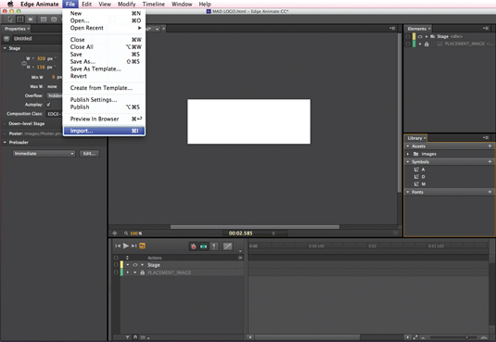The image size is (496, 342).
Task: Select symbol A in Library
Action: pyautogui.click(x=423, y=170)
